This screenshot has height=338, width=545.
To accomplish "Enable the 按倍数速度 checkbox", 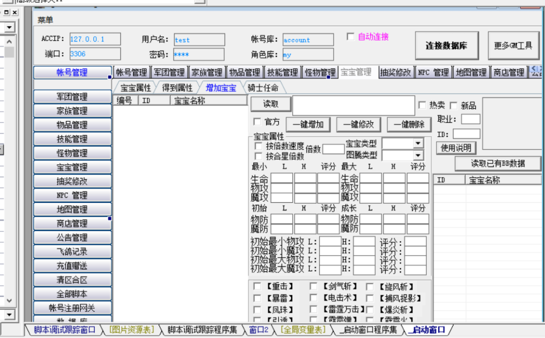I will click(x=259, y=146).
